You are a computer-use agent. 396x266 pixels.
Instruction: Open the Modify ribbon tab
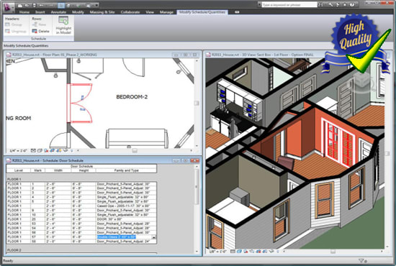[78, 12]
